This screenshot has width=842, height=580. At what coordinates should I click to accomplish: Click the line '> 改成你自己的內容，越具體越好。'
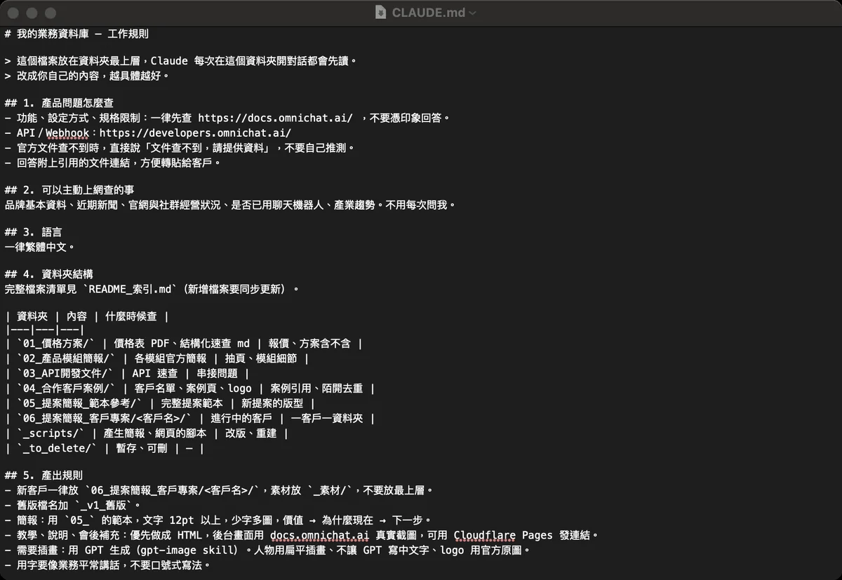87,75
